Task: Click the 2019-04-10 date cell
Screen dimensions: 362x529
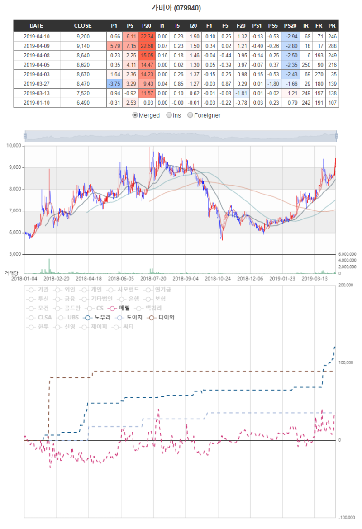Action: coord(37,37)
